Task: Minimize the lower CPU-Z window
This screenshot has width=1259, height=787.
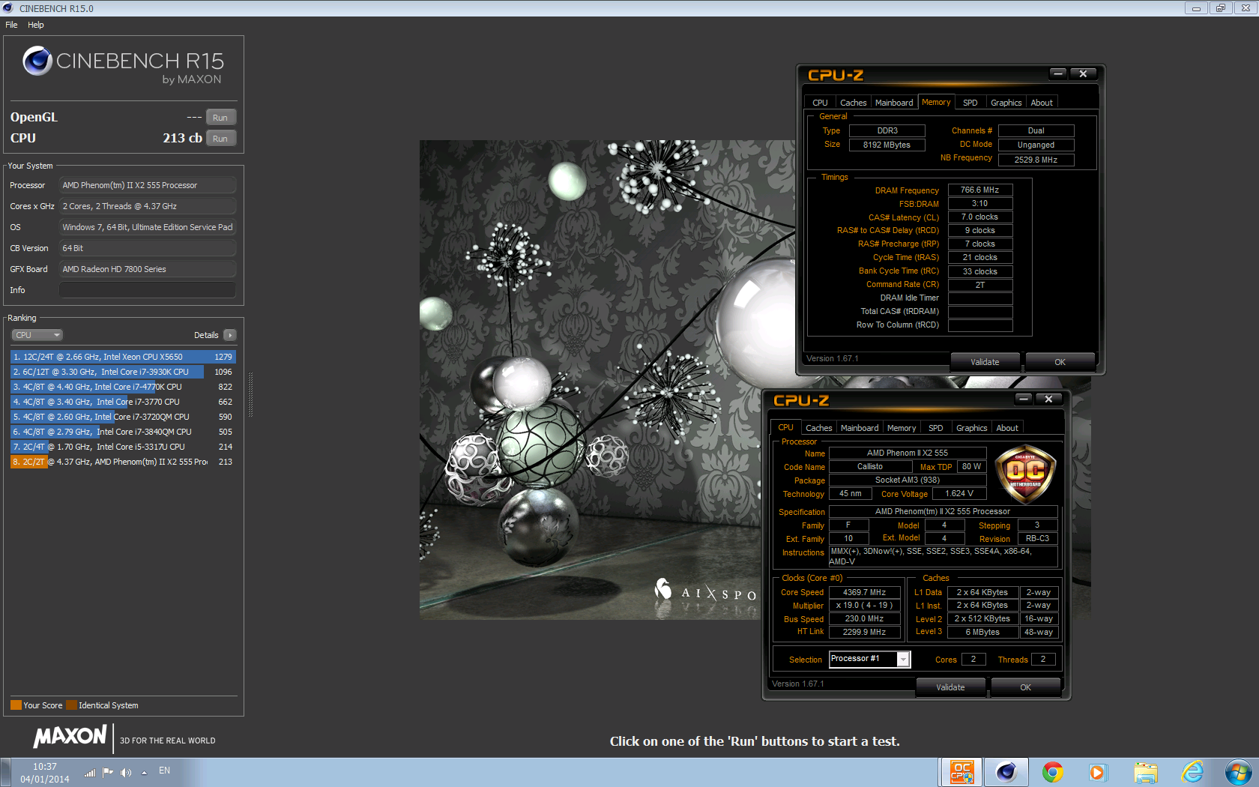Action: [1024, 399]
